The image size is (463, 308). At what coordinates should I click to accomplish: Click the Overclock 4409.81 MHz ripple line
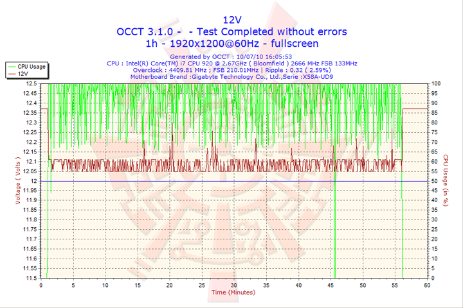232,70
